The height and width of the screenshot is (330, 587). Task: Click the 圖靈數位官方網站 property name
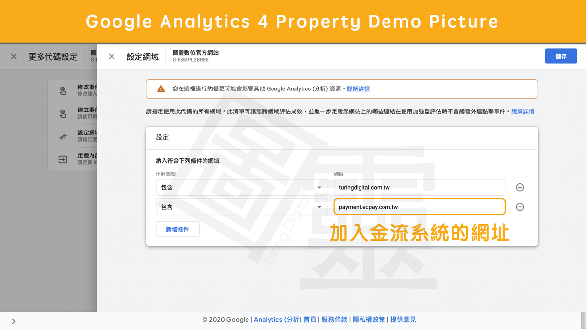[196, 52]
